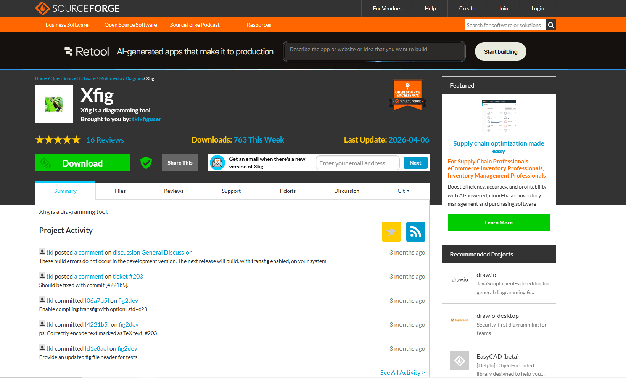Click the featured supply chain screenshot thumbnail
The width and height of the screenshot is (626, 378).
[499, 117]
